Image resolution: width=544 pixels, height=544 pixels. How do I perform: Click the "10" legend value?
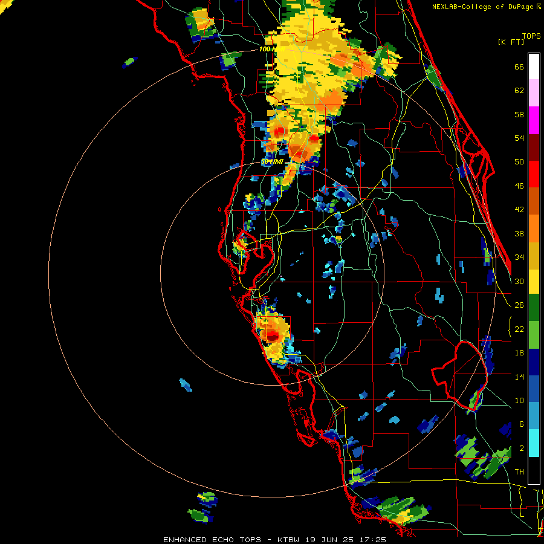(519, 400)
